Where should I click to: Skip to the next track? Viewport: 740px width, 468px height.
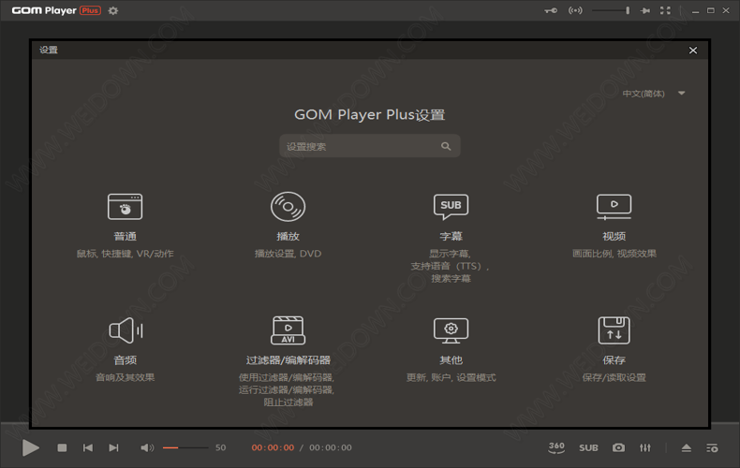point(113,447)
